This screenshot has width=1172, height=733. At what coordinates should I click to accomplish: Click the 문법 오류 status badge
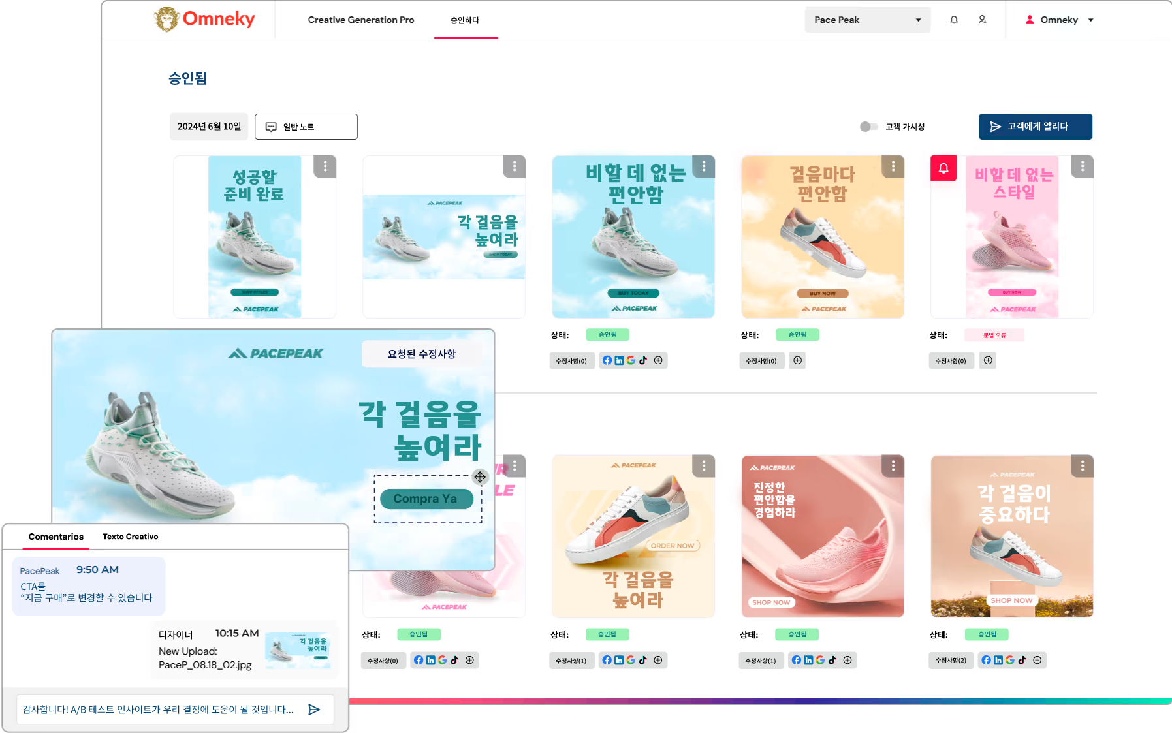pyautogui.click(x=995, y=335)
